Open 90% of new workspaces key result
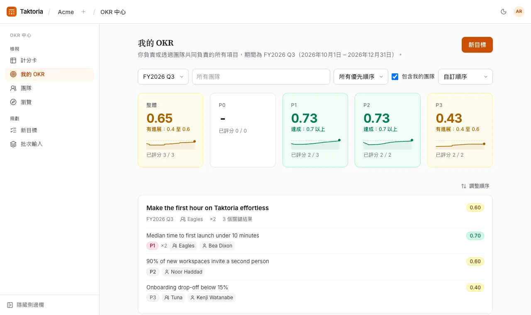The height and width of the screenshot is (315, 531). pyautogui.click(x=208, y=262)
